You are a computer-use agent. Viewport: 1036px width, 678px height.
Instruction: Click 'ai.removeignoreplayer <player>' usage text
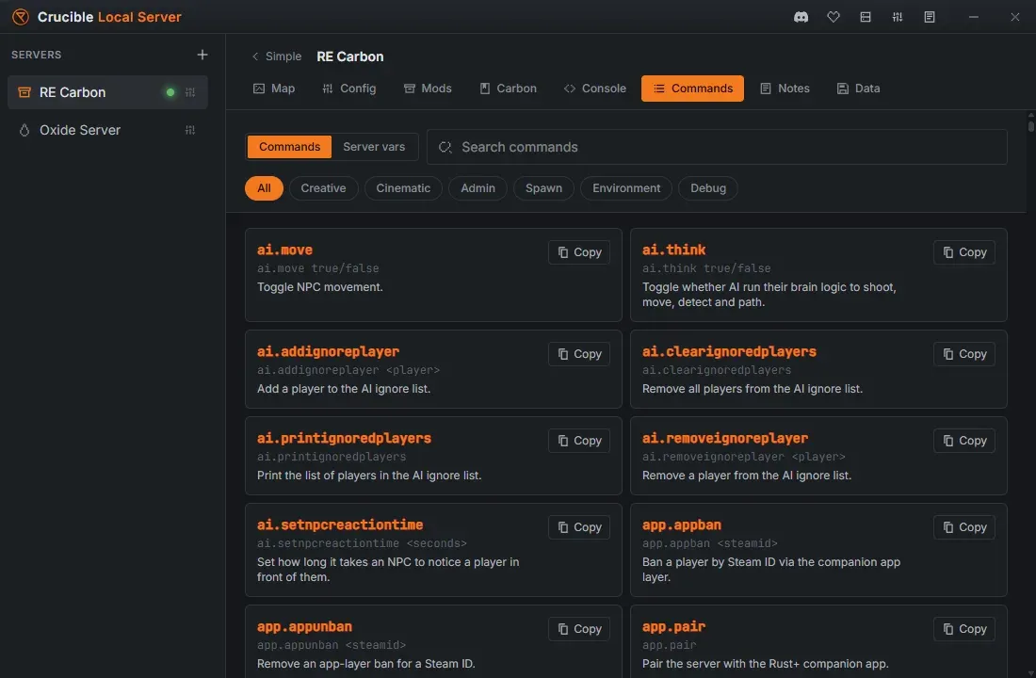pos(744,457)
